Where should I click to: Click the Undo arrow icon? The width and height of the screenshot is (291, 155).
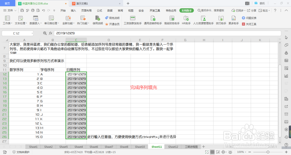[43, 10]
